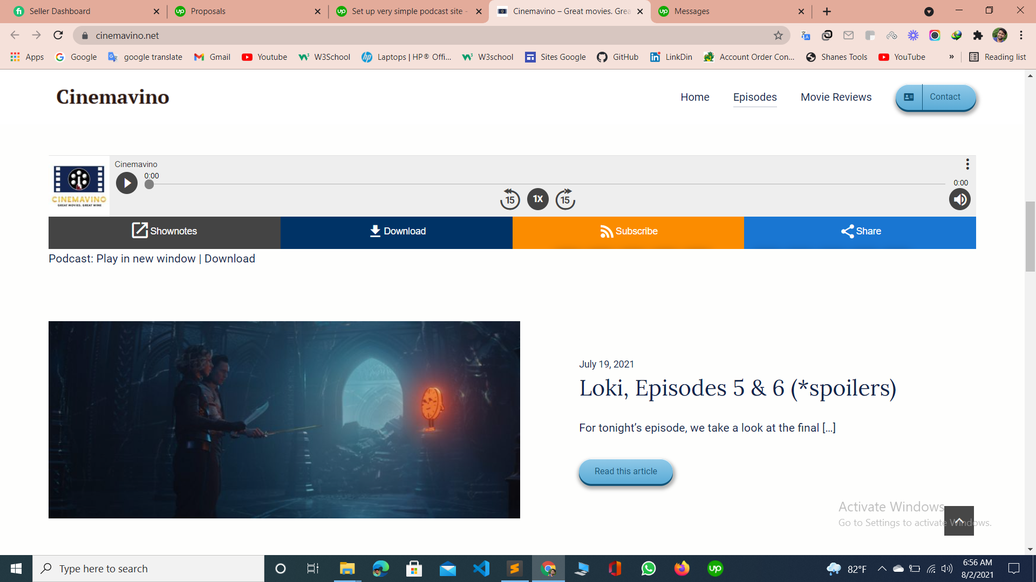Subscribe to the podcast feed
This screenshot has width=1036, height=582.
pyautogui.click(x=628, y=232)
